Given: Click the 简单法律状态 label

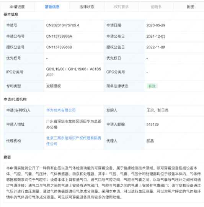Looking at the screenshot, I should pyautogui.click(x=117, y=86).
